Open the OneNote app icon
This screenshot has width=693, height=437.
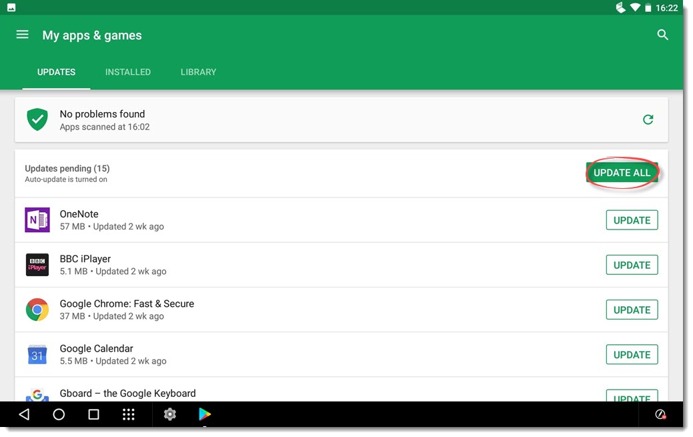tap(37, 220)
